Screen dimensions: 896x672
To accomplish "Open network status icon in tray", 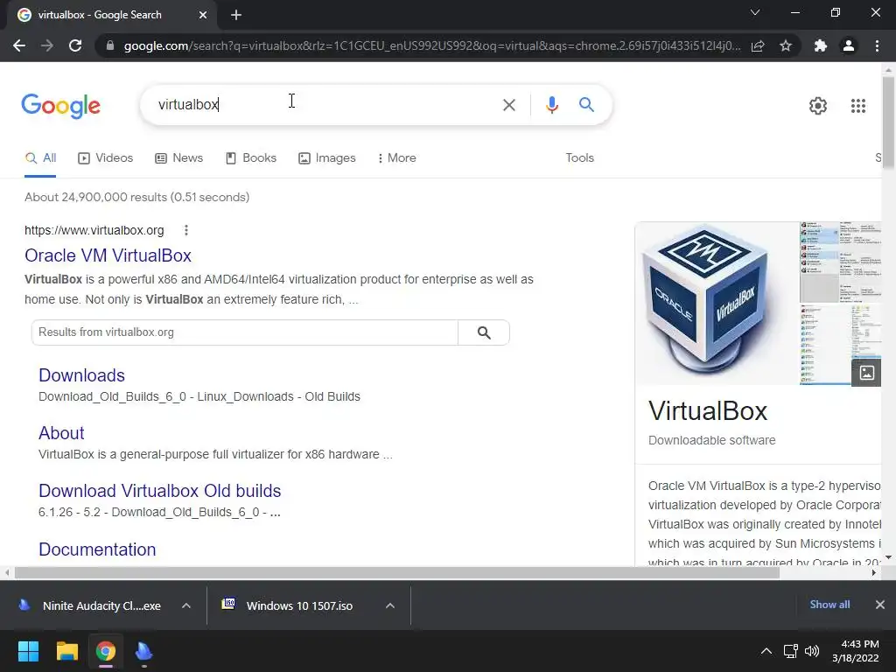I will 791,651.
